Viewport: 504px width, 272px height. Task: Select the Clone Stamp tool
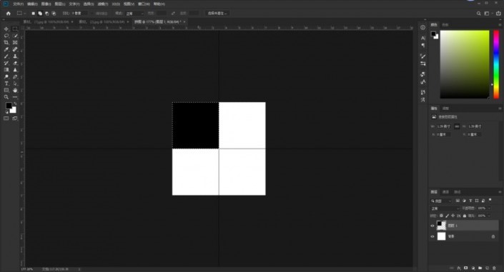tap(15, 56)
